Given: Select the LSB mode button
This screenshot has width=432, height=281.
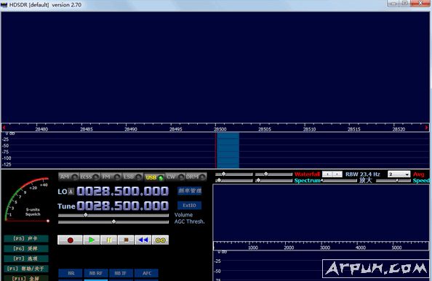Looking at the screenshot, I should coord(132,176).
